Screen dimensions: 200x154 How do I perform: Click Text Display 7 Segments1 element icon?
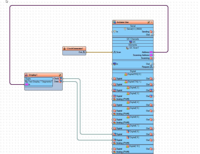[x=26, y=82]
